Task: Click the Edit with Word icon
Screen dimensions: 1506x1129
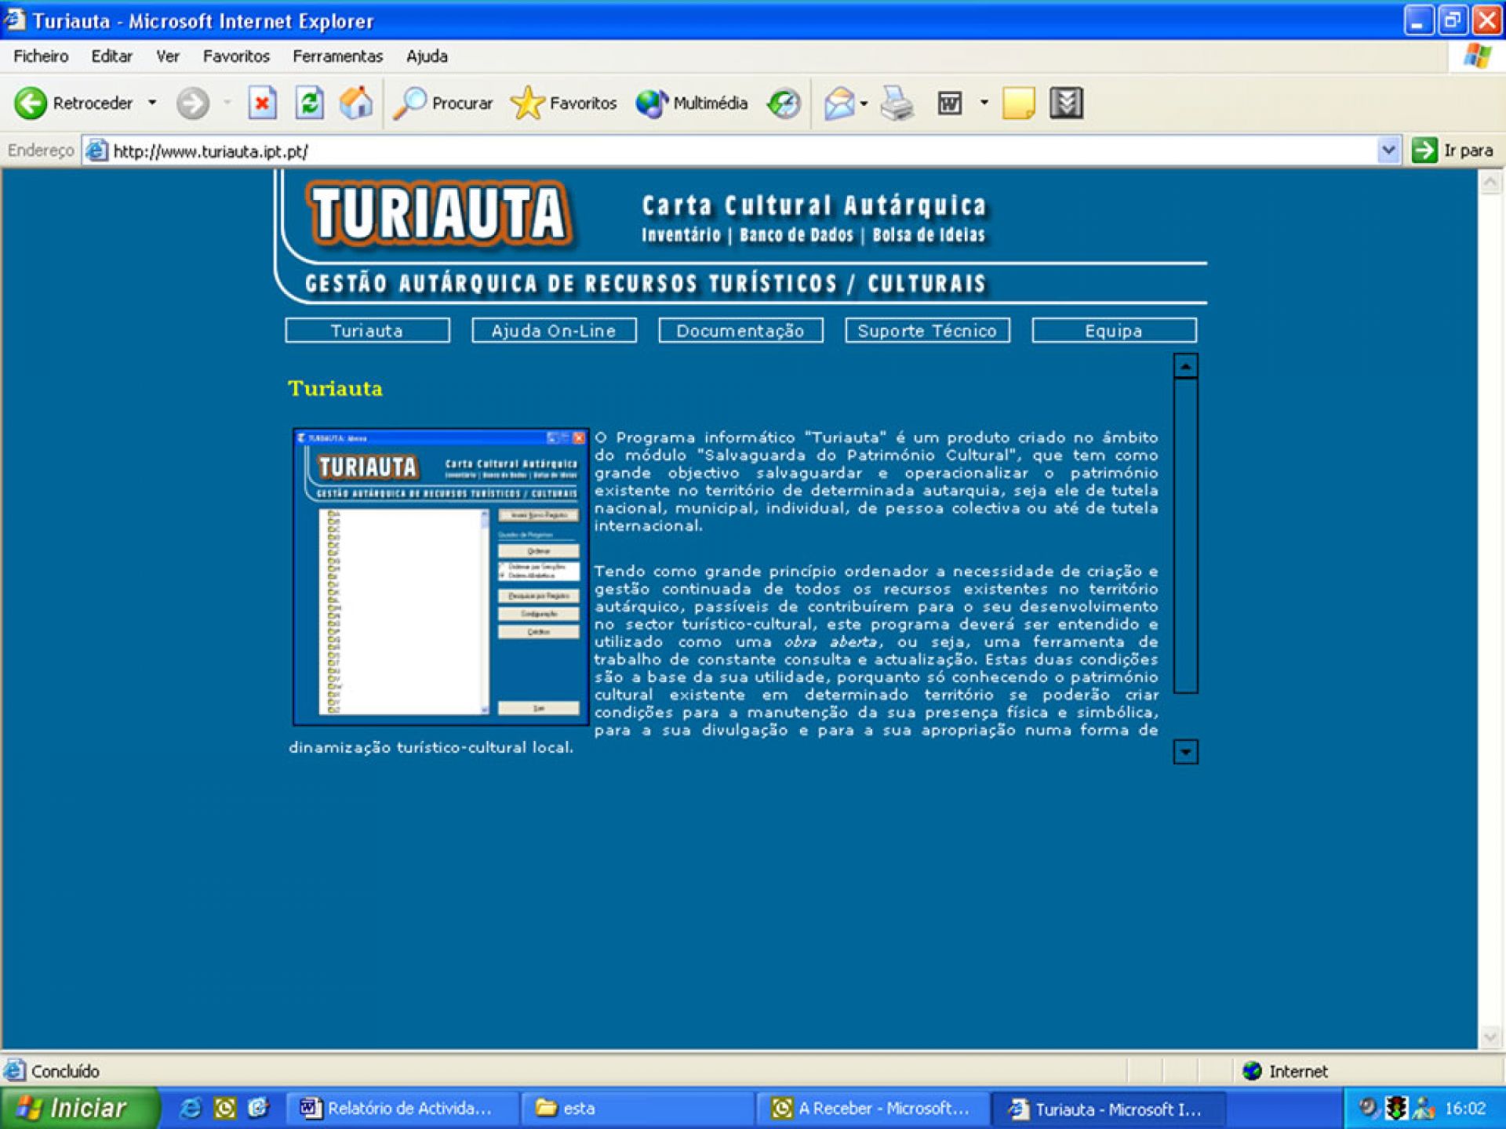Action: [950, 103]
